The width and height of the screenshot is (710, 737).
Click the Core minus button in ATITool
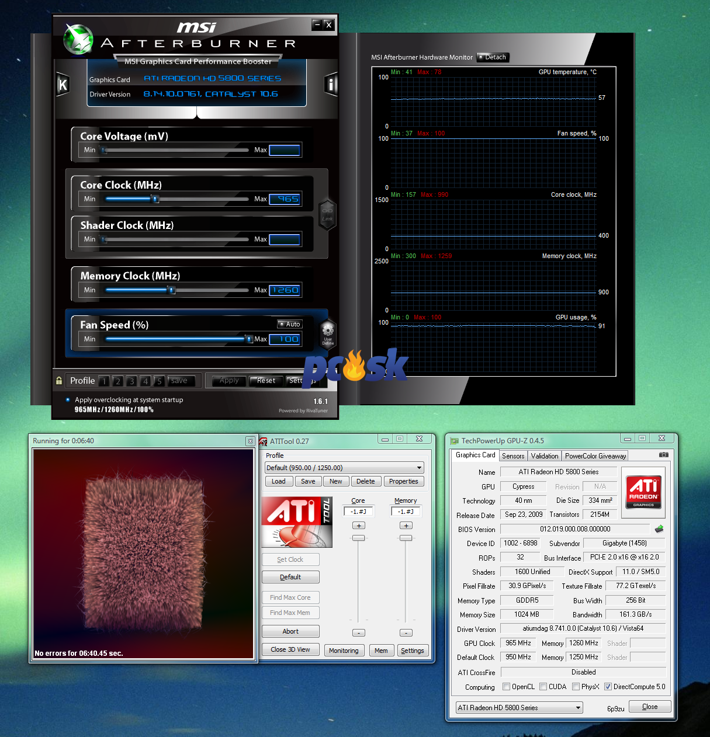coord(359,632)
